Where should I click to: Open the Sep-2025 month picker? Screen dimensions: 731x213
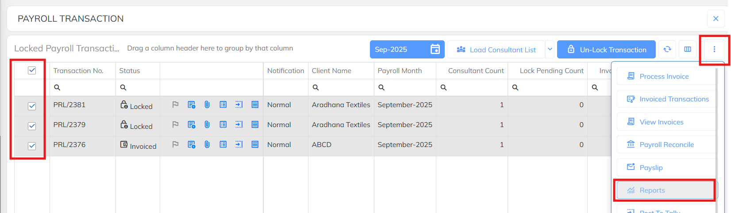(x=398, y=49)
